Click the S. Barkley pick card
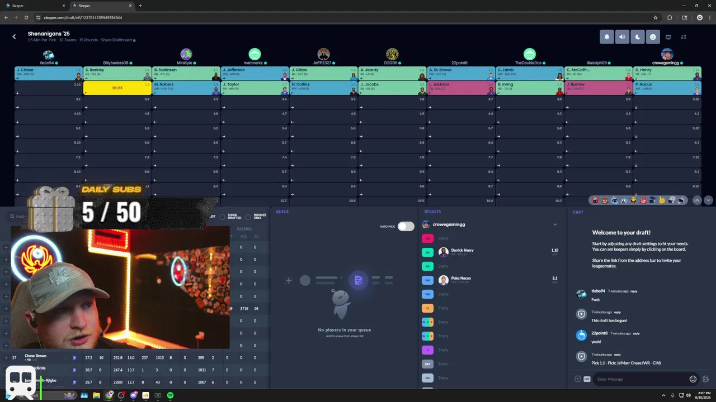This screenshot has width=716, height=402. click(117, 73)
